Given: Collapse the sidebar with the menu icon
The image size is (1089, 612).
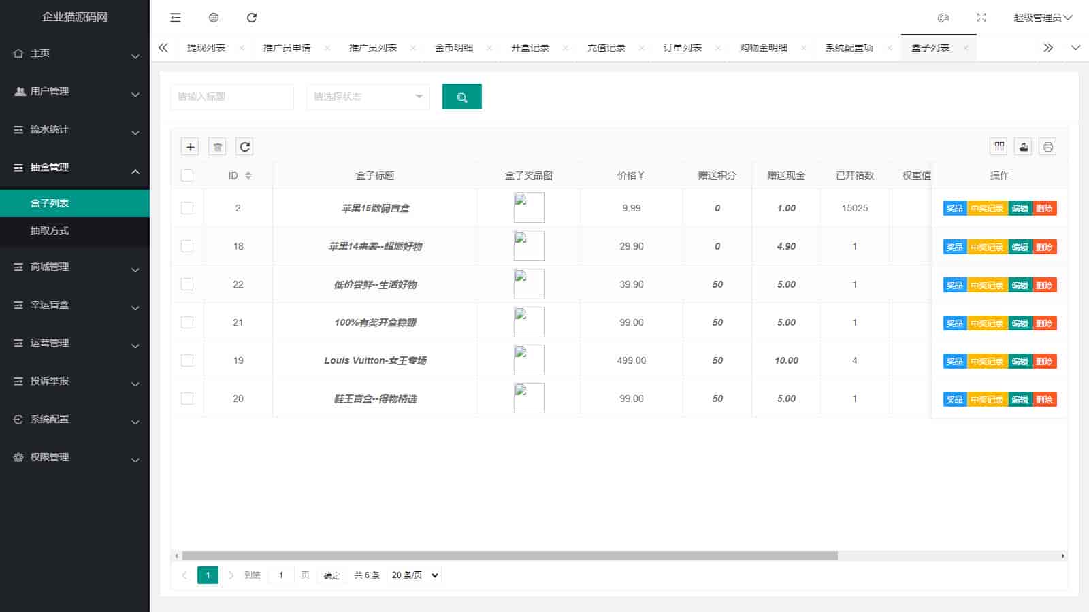Looking at the screenshot, I should click(x=176, y=18).
